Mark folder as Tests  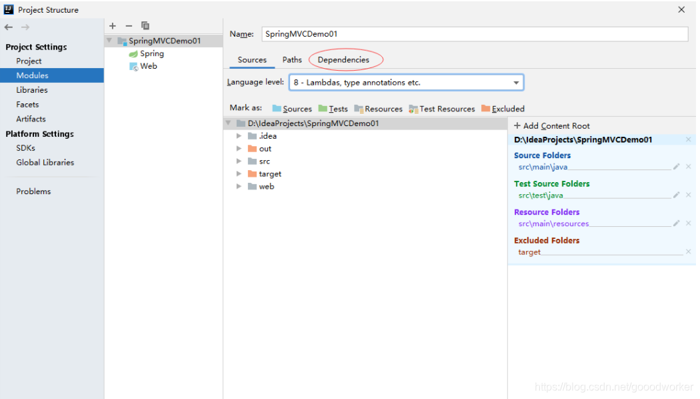(333, 109)
